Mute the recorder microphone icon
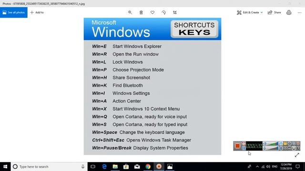Screen dimensions: 305x171 pyautogui.click(x=264, y=148)
